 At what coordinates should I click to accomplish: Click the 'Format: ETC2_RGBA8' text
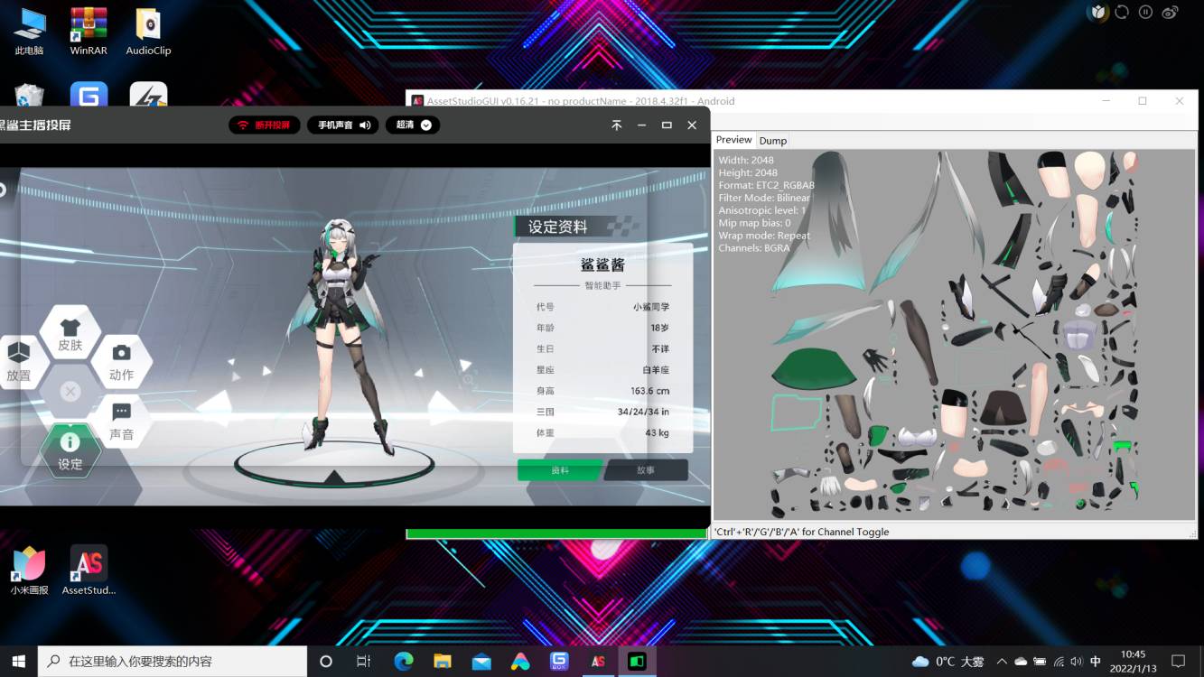(766, 185)
